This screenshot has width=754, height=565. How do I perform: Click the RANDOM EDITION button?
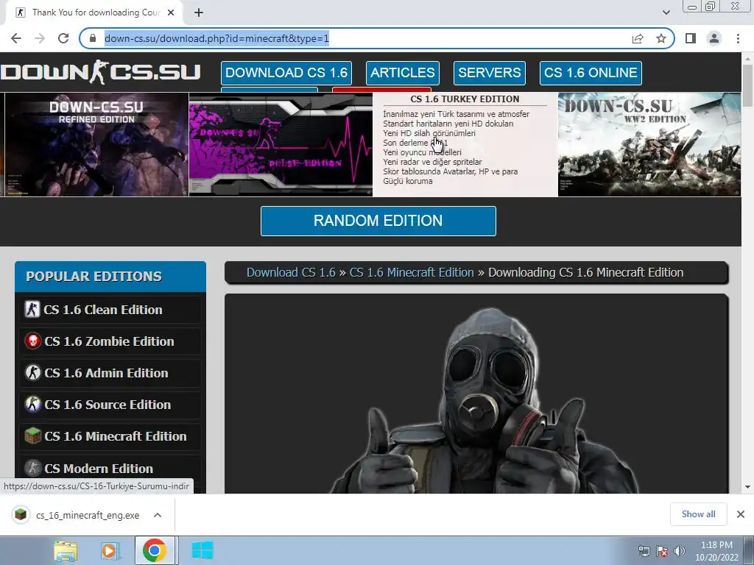tap(378, 221)
